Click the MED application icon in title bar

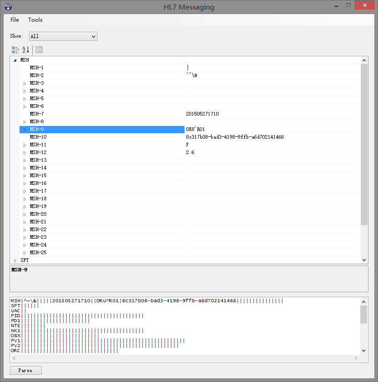[x=8, y=7]
